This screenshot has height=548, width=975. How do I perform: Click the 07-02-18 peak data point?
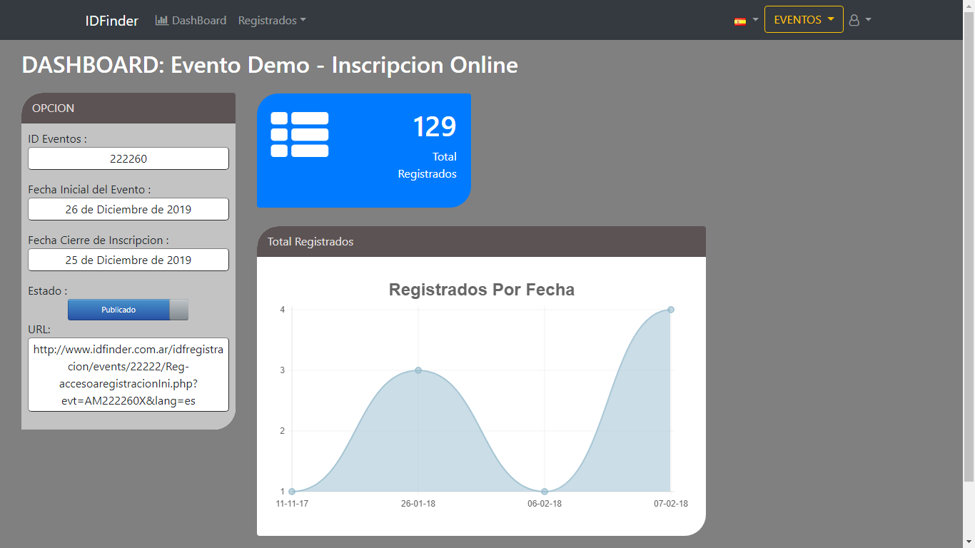coord(671,310)
